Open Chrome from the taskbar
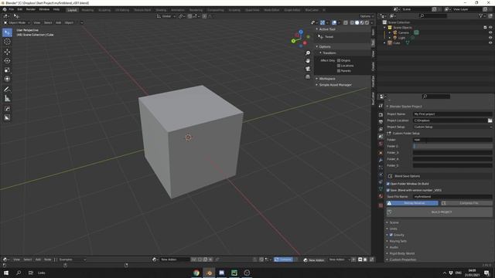Screen dimensions: 495x278 [x=196, y=273]
